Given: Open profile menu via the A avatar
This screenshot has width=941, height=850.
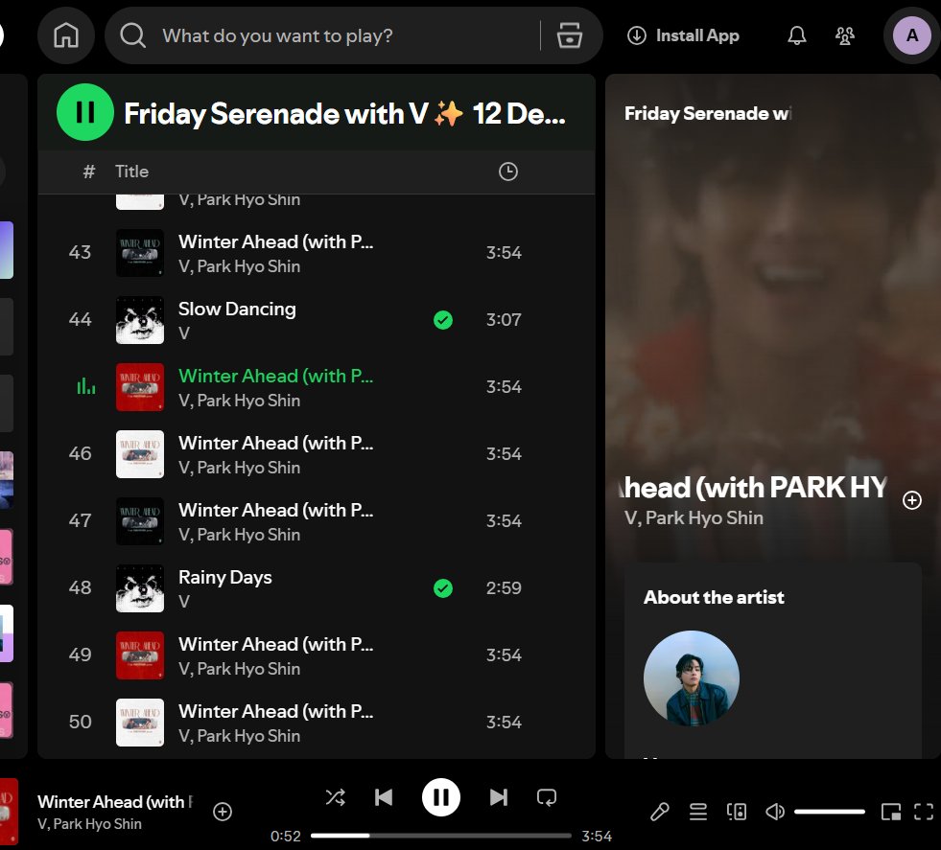Looking at the screenshot, I should pyautogui.click(x=909, y=34).
